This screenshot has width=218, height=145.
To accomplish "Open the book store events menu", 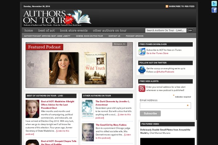I will [x=74, y=30].
